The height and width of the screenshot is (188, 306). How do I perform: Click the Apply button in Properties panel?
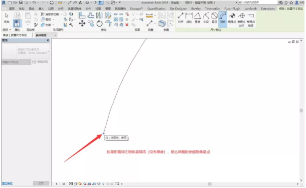(41, 184)
